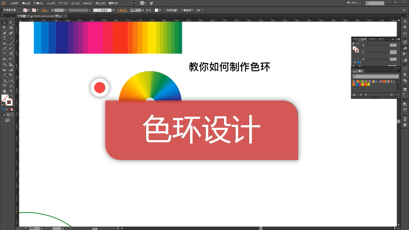
Task: Bring toolbox Stroke box to front
Action: [9, 102]
